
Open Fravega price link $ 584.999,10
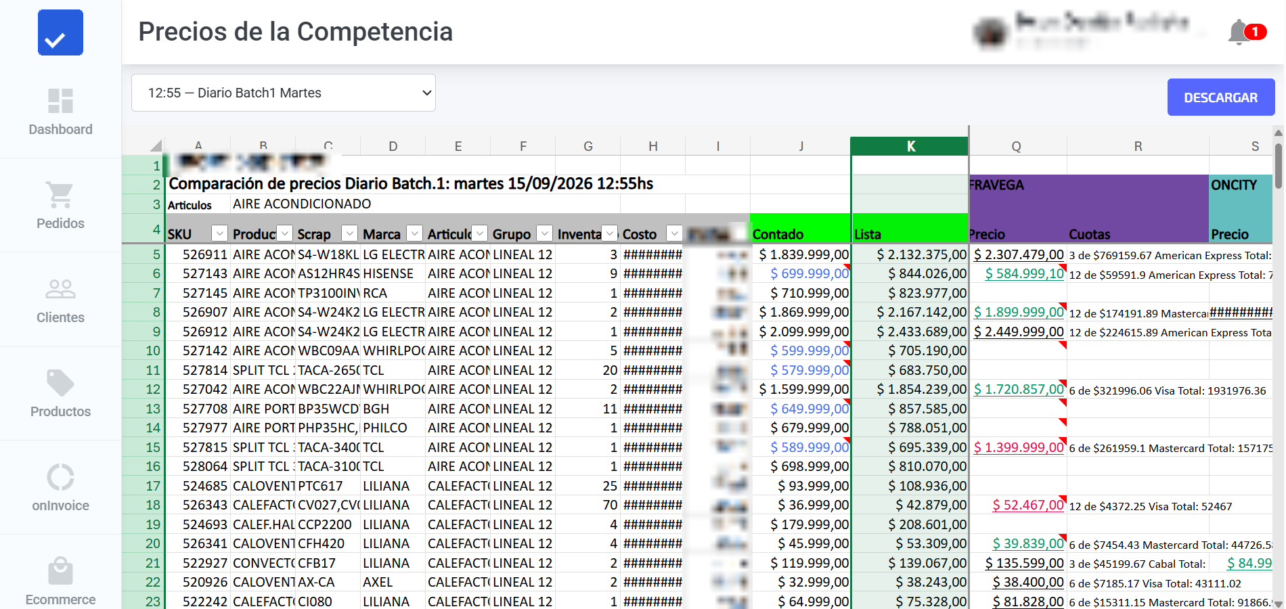tap(1024, 273)
